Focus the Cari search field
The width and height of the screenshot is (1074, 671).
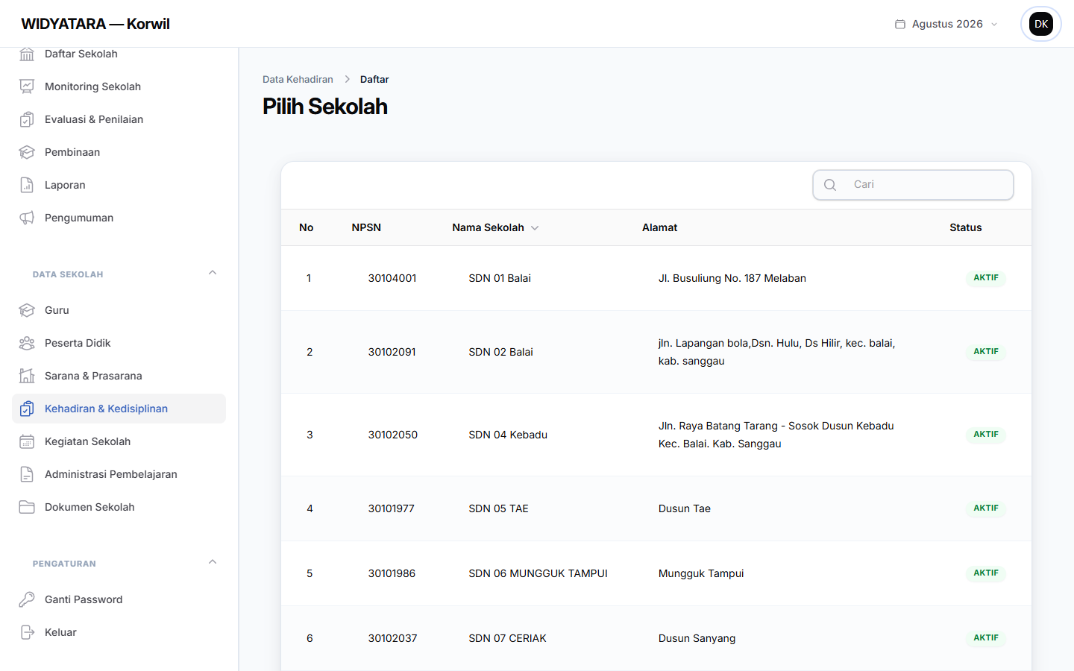pos(913,185)
